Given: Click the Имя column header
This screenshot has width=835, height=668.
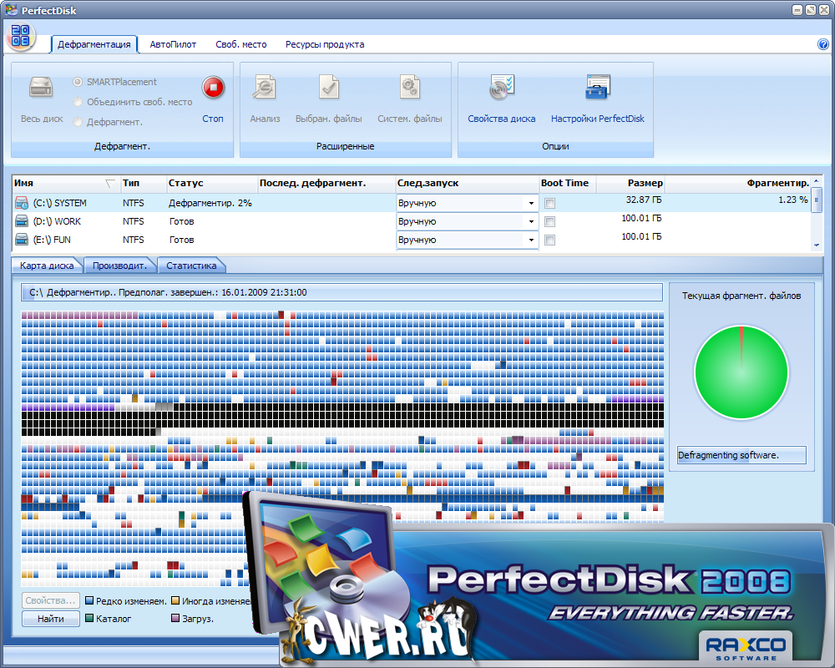Looking at the screenshot, I should (x=58, y=183).
